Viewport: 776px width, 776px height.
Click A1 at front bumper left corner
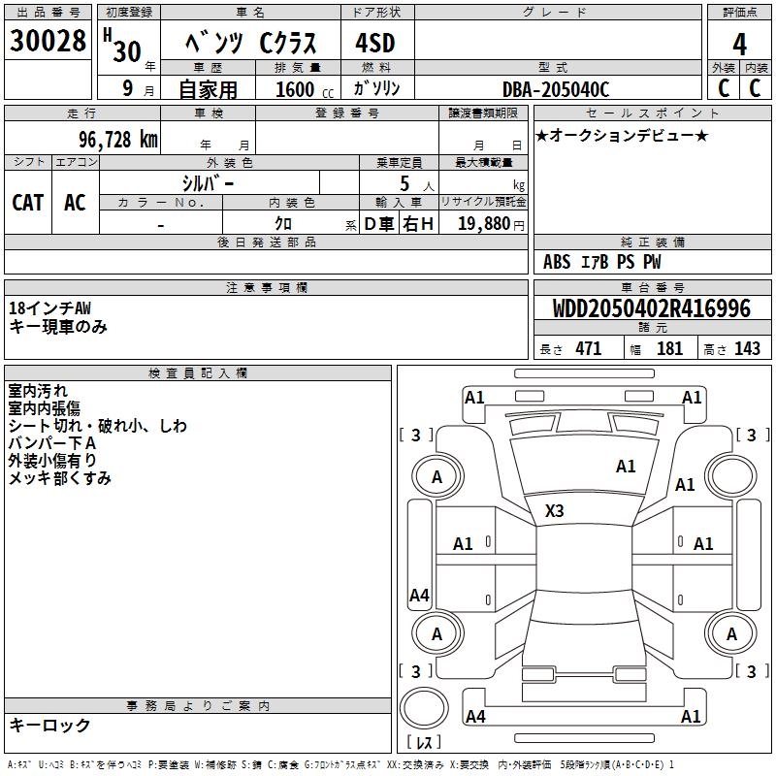point(474,398)
